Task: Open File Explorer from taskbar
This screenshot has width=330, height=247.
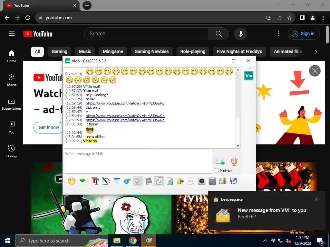Action: click(117, 241)
